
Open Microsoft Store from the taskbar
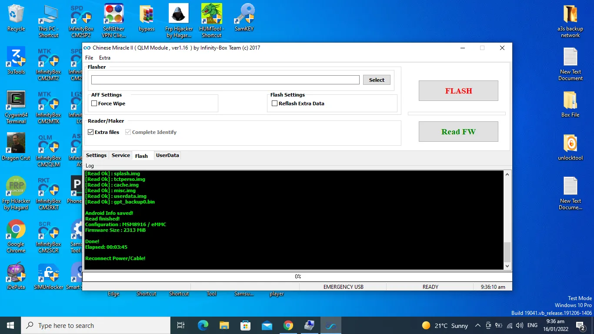point(245,325)
